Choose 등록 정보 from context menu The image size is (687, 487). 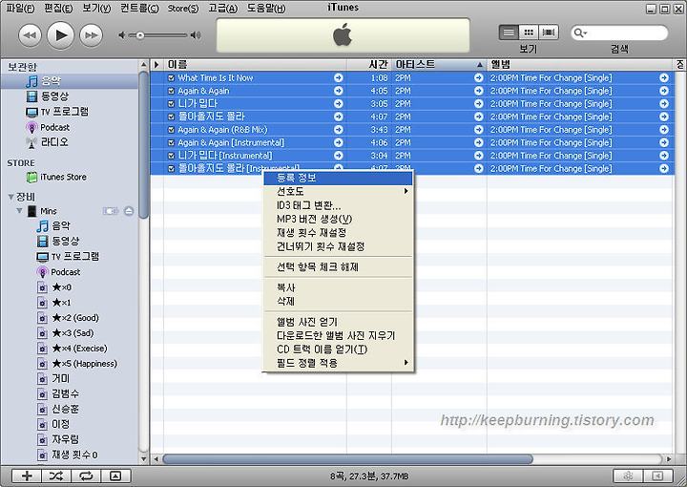point(338,178)
